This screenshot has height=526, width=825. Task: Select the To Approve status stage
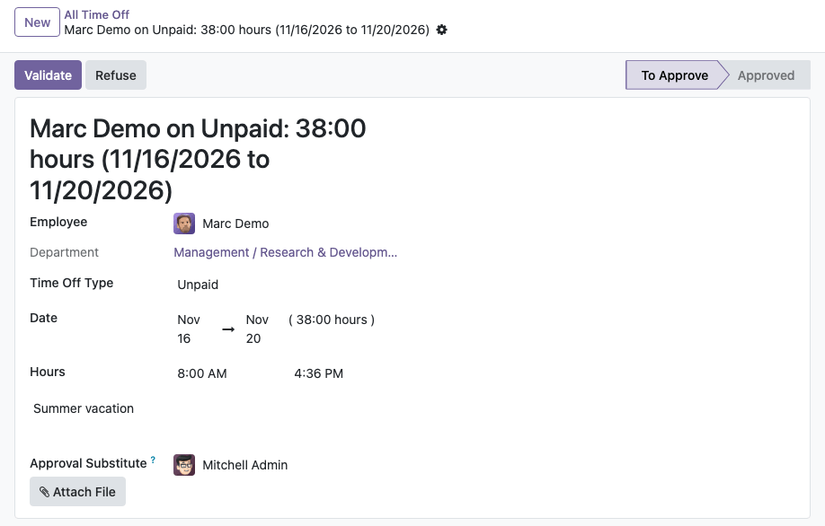point(675,75)
